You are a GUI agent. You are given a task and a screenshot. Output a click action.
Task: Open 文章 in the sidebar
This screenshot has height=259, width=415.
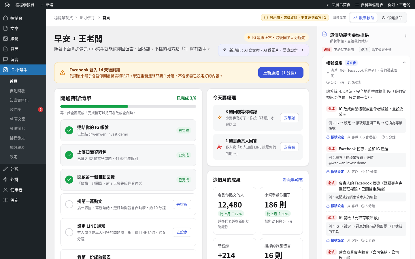(23, 28)
